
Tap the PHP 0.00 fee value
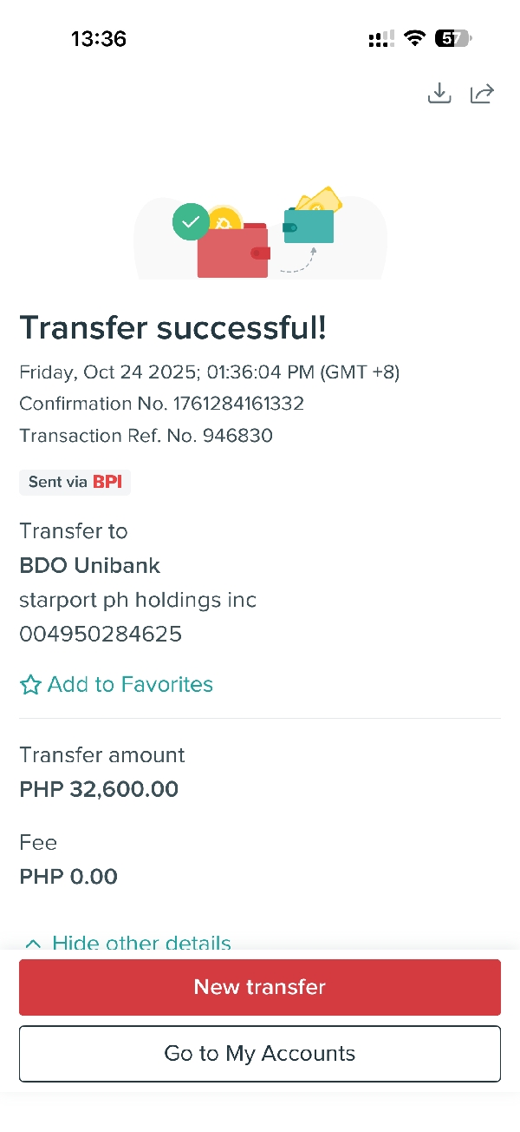coord(68,877)
